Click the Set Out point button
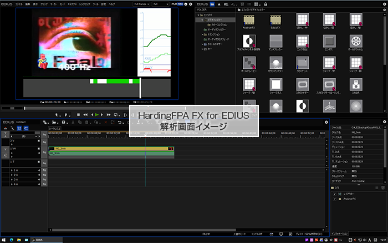388x243 pixels. (66, 115)
